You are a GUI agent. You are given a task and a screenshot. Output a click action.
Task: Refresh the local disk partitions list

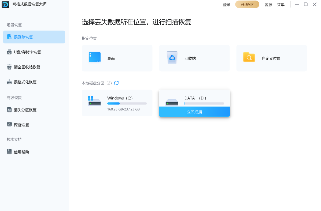[116, 83]
